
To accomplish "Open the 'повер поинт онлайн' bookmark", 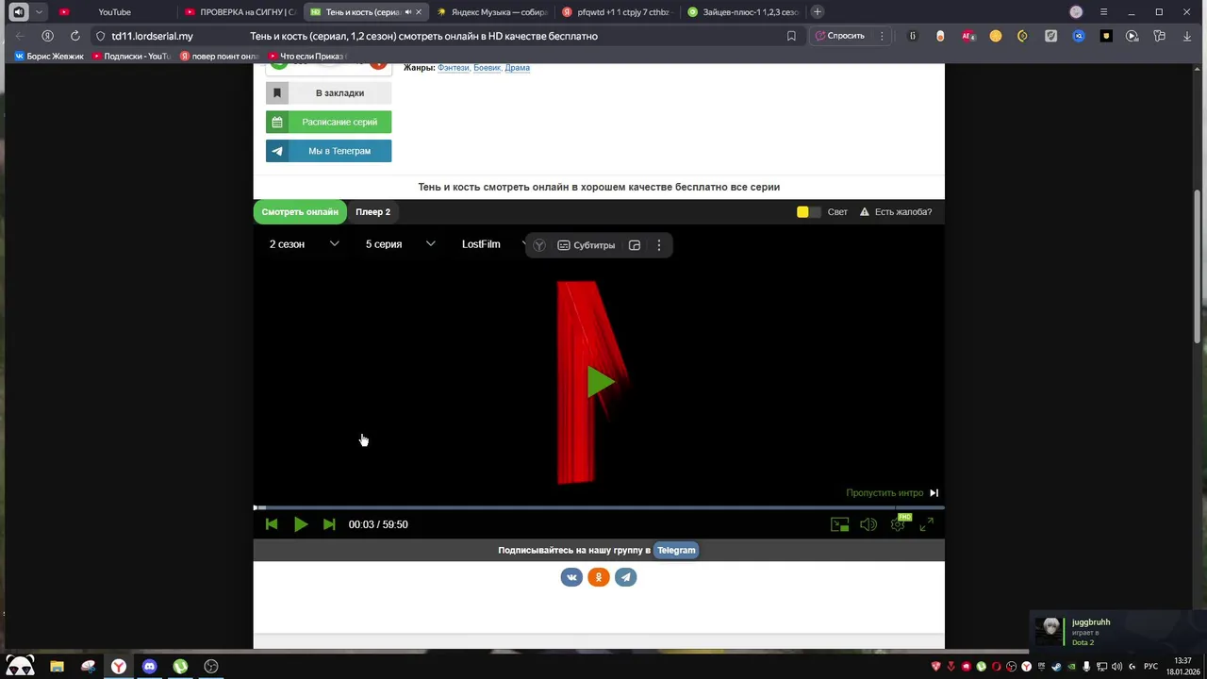I will click(219, 57).
